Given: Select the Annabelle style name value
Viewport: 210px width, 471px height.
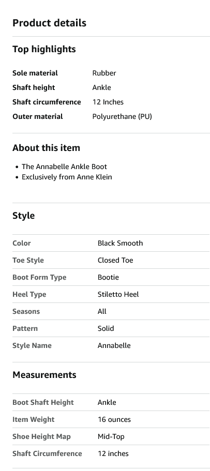Looking at the screenshot, I should click(x=114, y=345).
